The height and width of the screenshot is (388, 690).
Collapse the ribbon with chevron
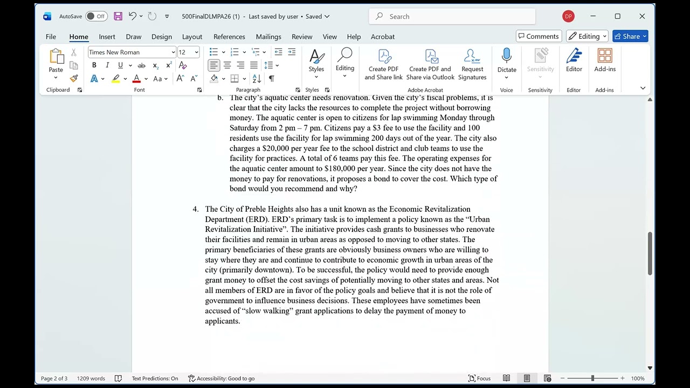tap(643, 88)
